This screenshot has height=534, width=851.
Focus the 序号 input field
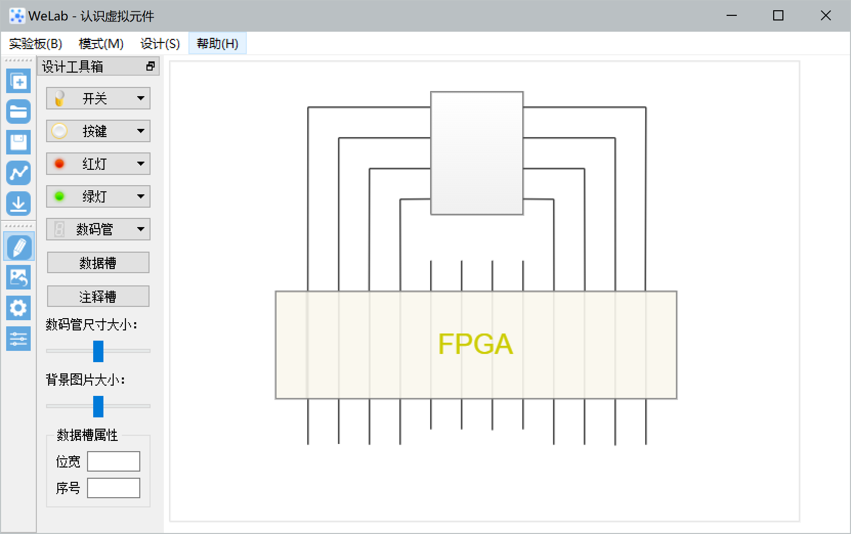pyautogui.click(x=114, y=488)
